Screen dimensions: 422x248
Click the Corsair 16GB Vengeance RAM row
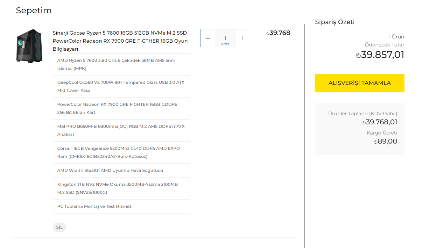tap(121, 152)
